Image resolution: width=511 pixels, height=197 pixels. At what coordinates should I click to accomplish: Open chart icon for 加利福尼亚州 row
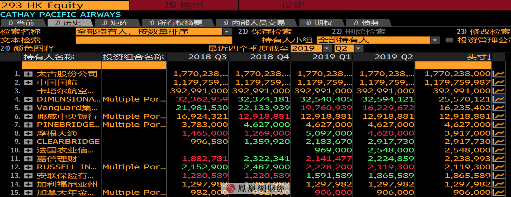499,184
